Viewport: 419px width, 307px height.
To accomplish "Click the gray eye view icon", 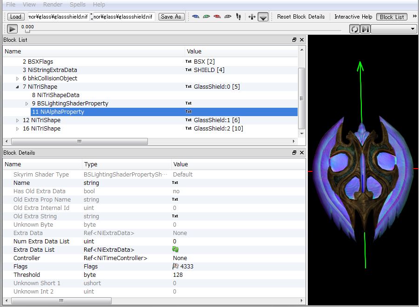I will [x=228, y=17].
